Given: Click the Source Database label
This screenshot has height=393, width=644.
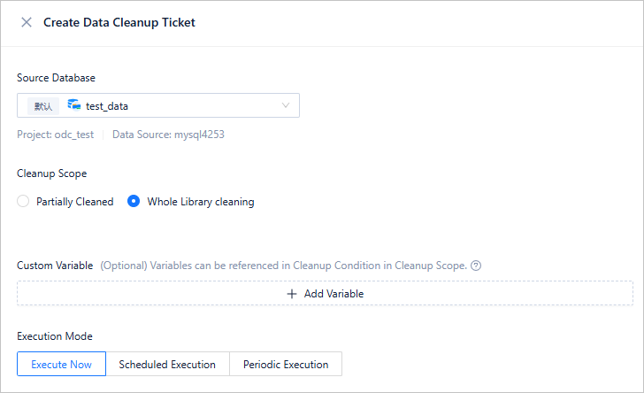Looking at the screenshot, I should pyautogui.click(x=56, y=78).
